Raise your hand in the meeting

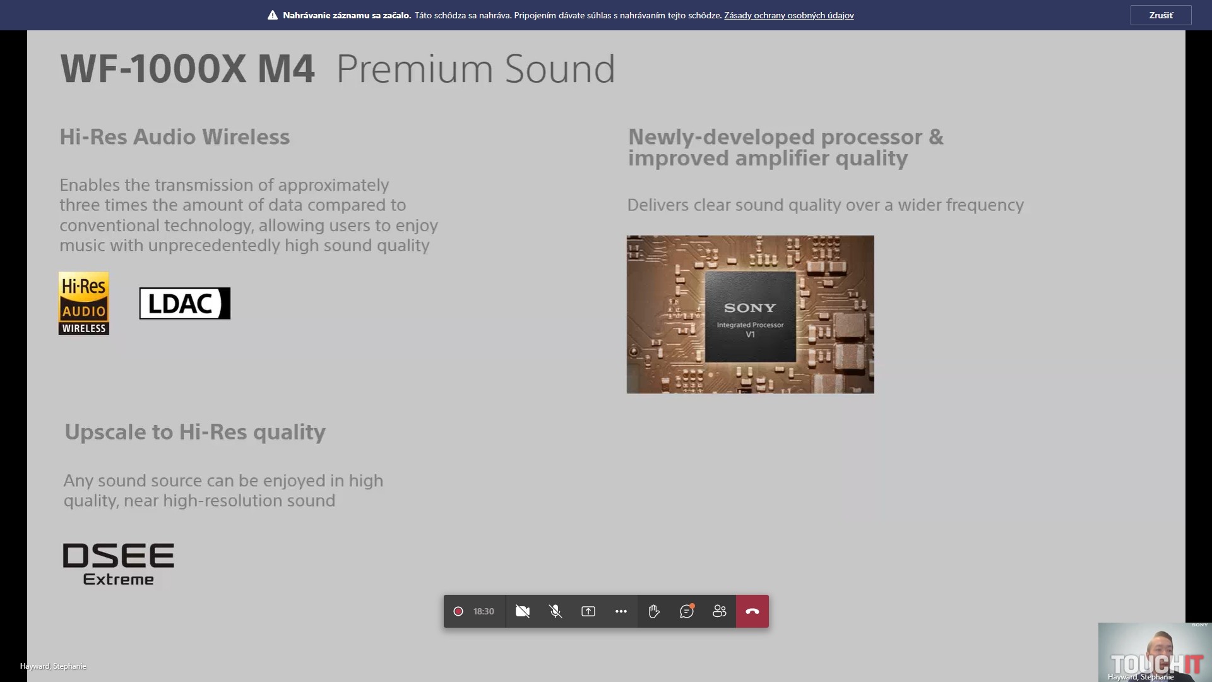654,611
